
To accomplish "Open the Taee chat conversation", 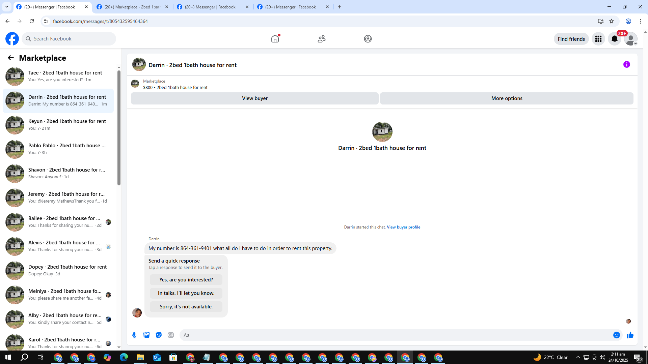I will [x=58, y=76].
